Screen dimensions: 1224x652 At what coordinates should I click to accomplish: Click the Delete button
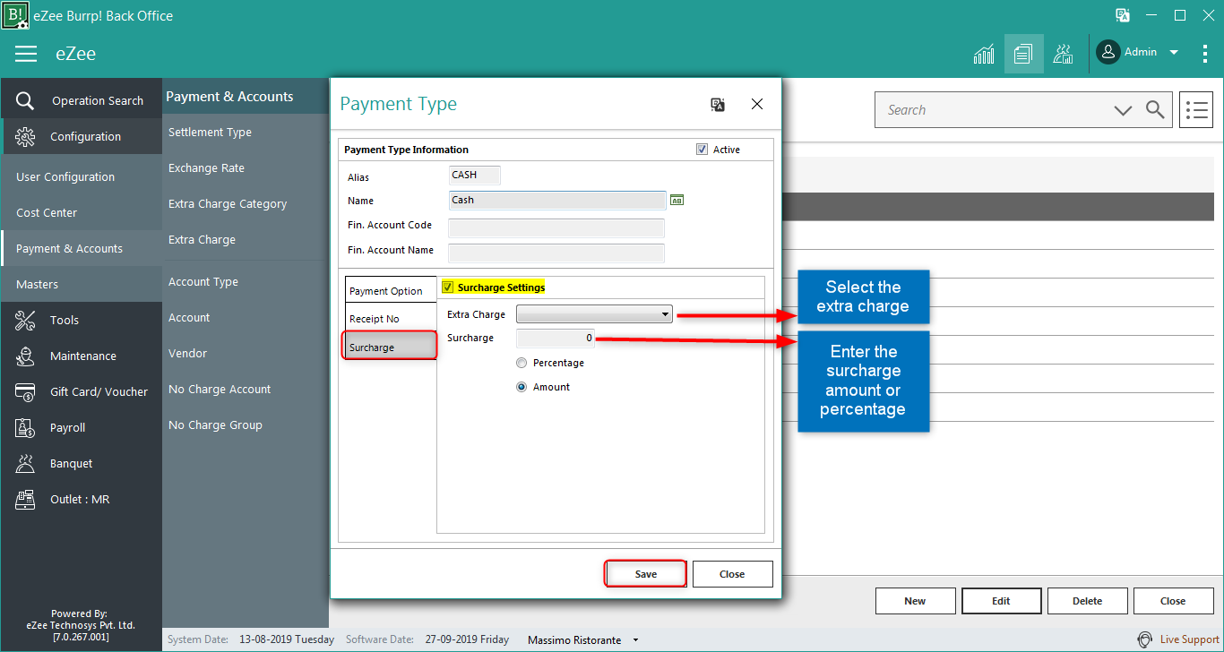[1087, 601]
